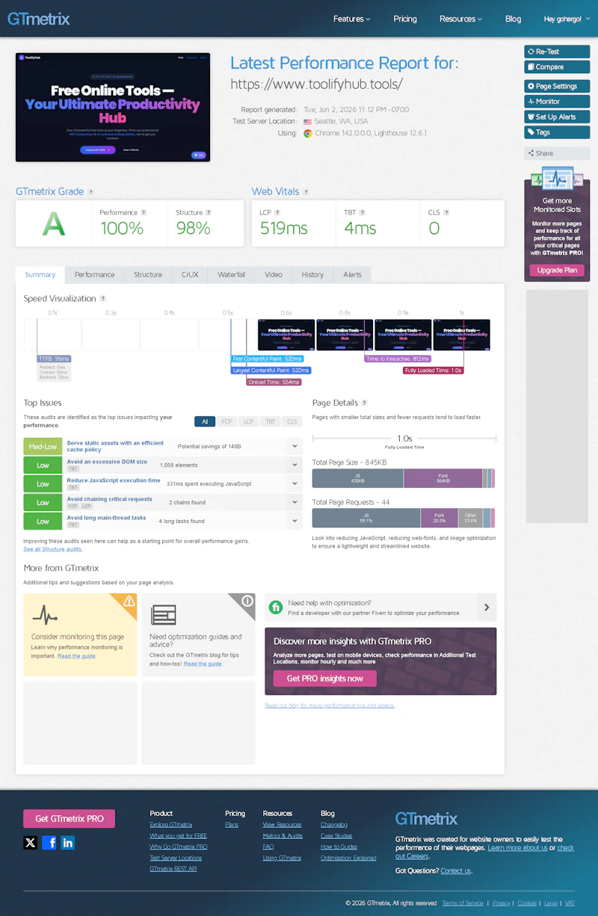Open the Pricing menu item
Image resolution: width=598 pixels, height=916 pixels.
(405, 19)
